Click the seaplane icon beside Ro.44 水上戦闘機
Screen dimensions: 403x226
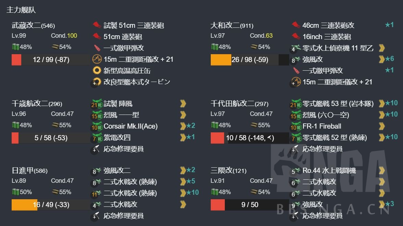[x=296, y=170]
